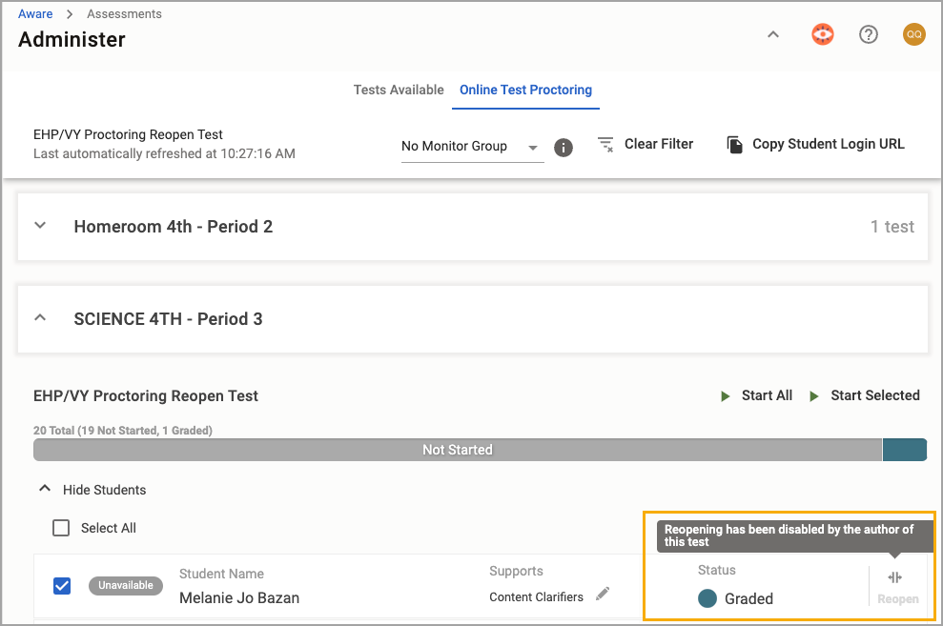The width and height of the screenshot is (943, 626).
Task: Collapse the header with the up chevron
Action: coord(773,35)
